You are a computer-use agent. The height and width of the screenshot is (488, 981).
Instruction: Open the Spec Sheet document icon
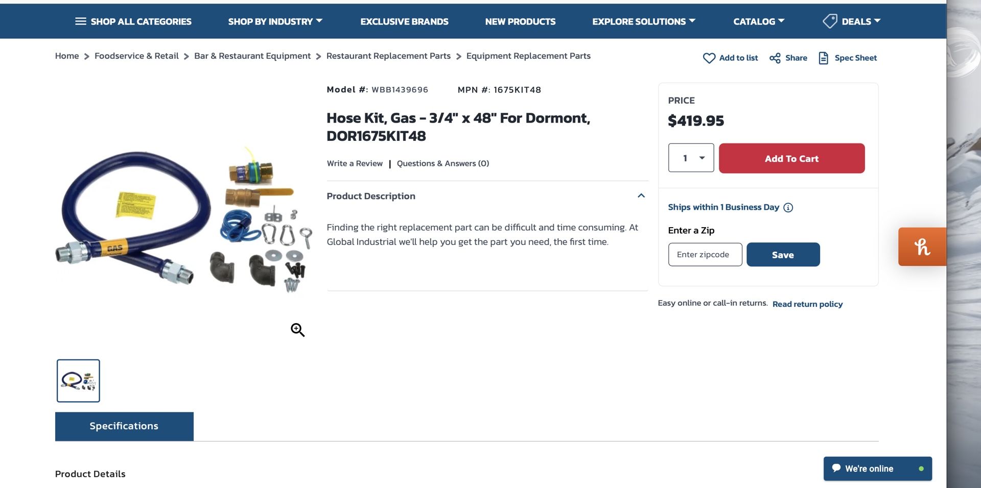[x=824, y=58]
